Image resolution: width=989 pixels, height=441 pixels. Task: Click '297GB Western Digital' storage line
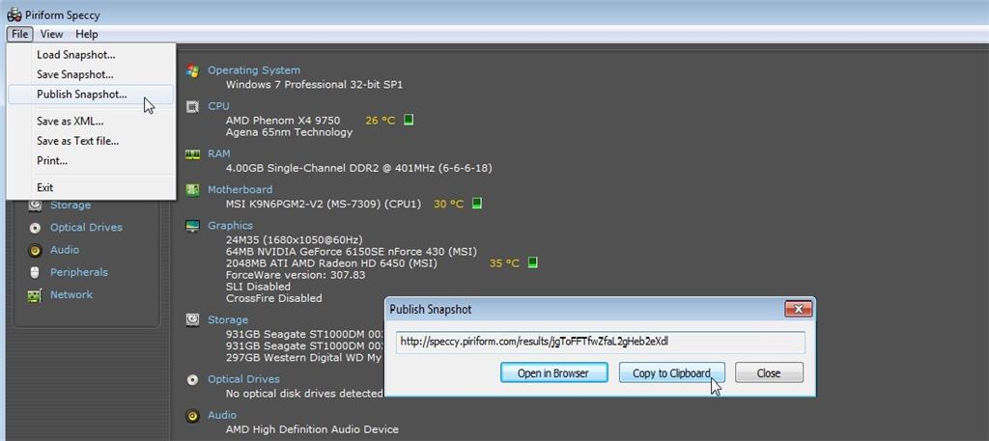304,357
